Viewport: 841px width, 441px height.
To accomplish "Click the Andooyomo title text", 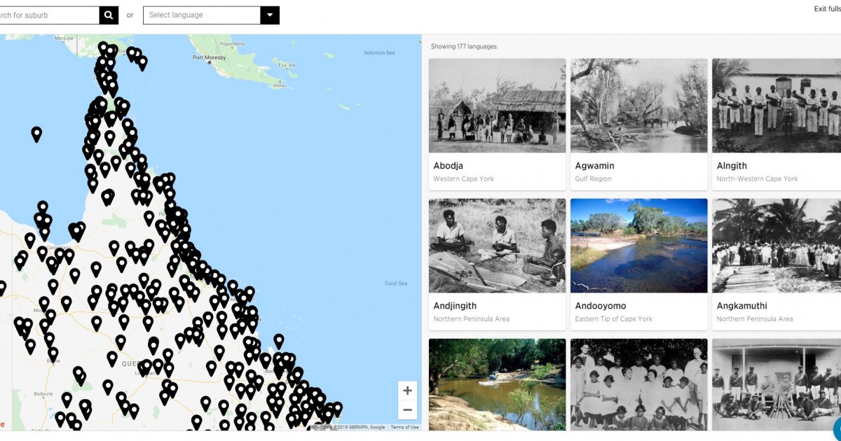I will 601,306.
